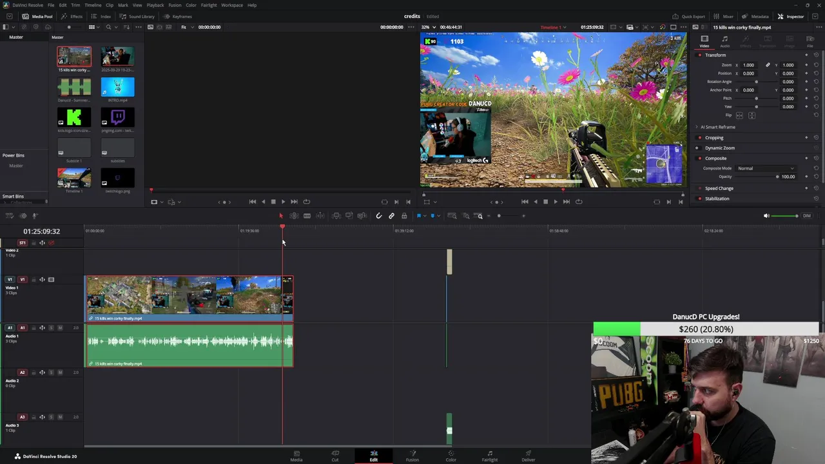Click the Overwrite Clip timeline icon
The height and width of the screenshot is (464, 825).
click(x=349, y=216)
